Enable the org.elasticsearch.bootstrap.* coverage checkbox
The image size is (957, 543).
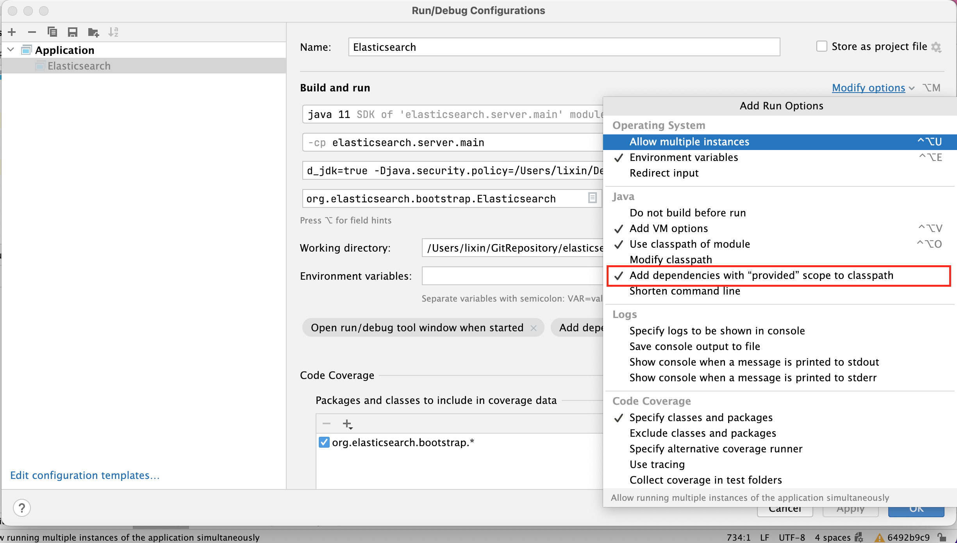[x=323, y=443]
